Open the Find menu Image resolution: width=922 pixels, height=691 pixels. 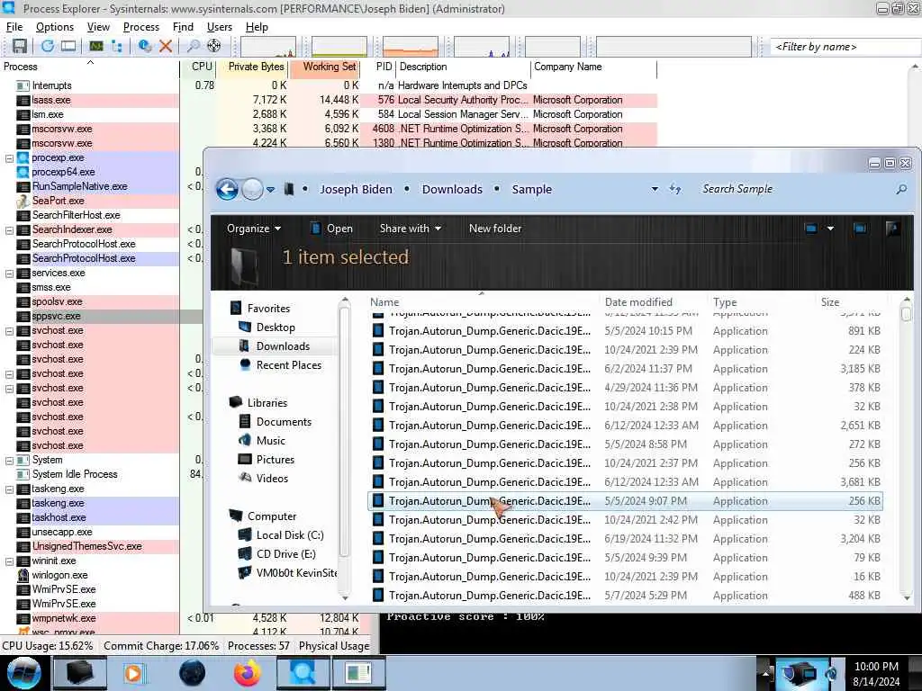[183, 27]
